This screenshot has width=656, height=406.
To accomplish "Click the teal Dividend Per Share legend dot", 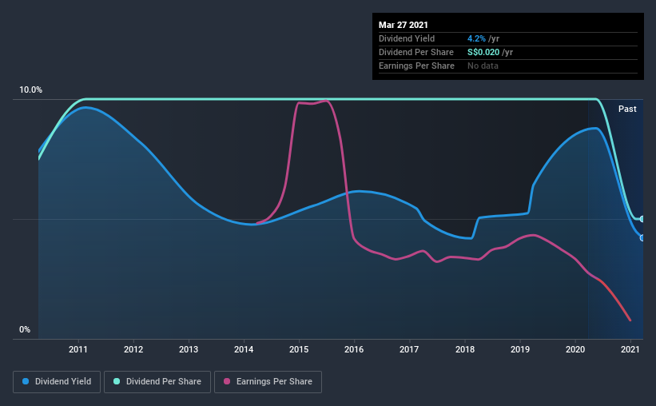I will [117, 381].
